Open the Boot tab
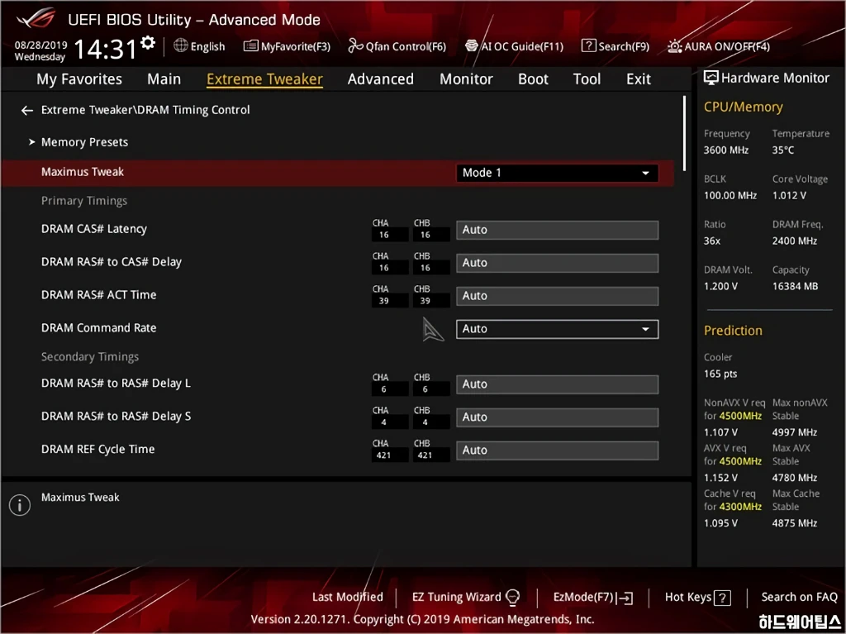The height and width of the screenshot is (634, 846). tap(533, 79)
